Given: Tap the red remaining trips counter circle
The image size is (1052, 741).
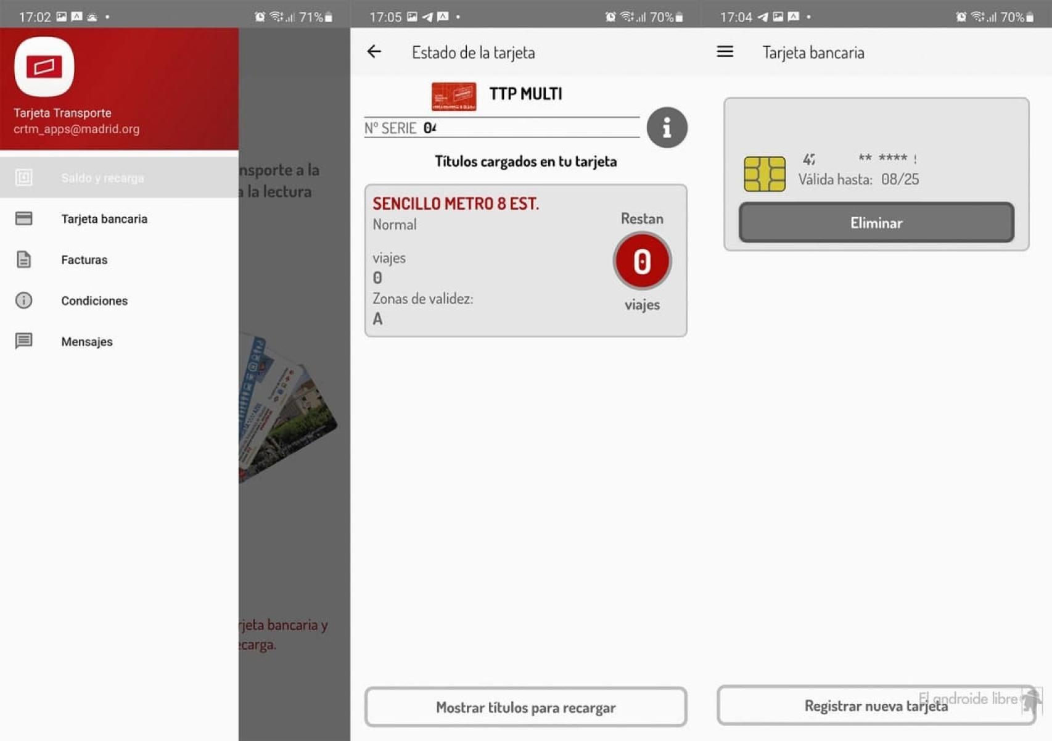Looking at the screenshot, I should click(x=642, y=261).
